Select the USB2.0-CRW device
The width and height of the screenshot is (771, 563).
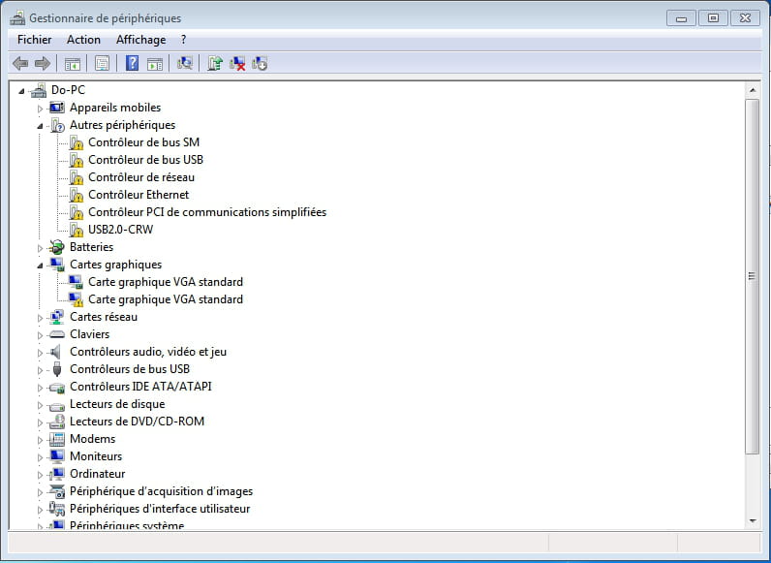[x=120, y=230]
